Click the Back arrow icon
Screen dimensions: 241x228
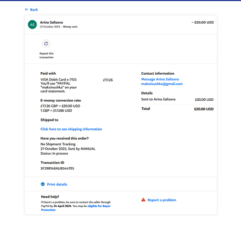coord(27,10)
